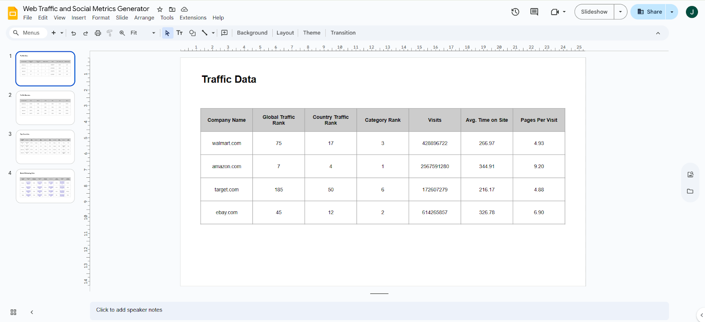Click the undo arrow
Viewport: 705px width, 322px height.
74,33
